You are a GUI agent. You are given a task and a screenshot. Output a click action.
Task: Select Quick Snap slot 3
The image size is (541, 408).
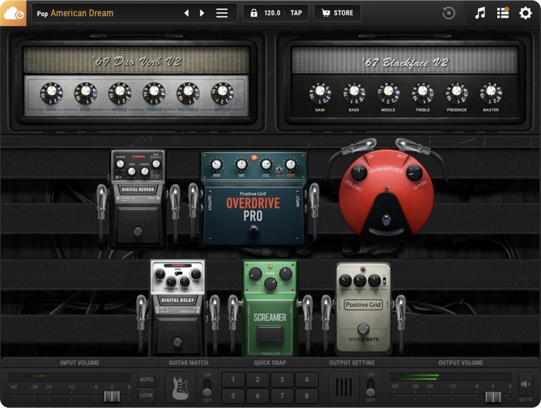click(282, 380)
